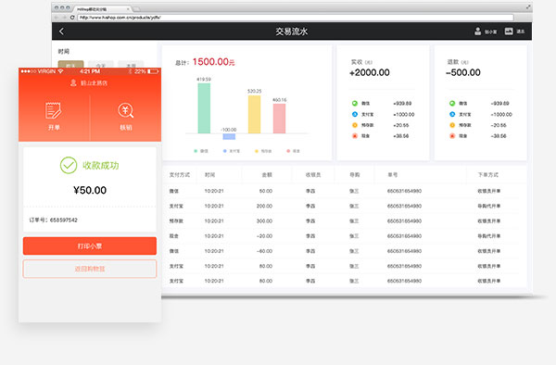Tap store user icon atop phone screen
Screen dimensions: 556x365
coord(73,82)
